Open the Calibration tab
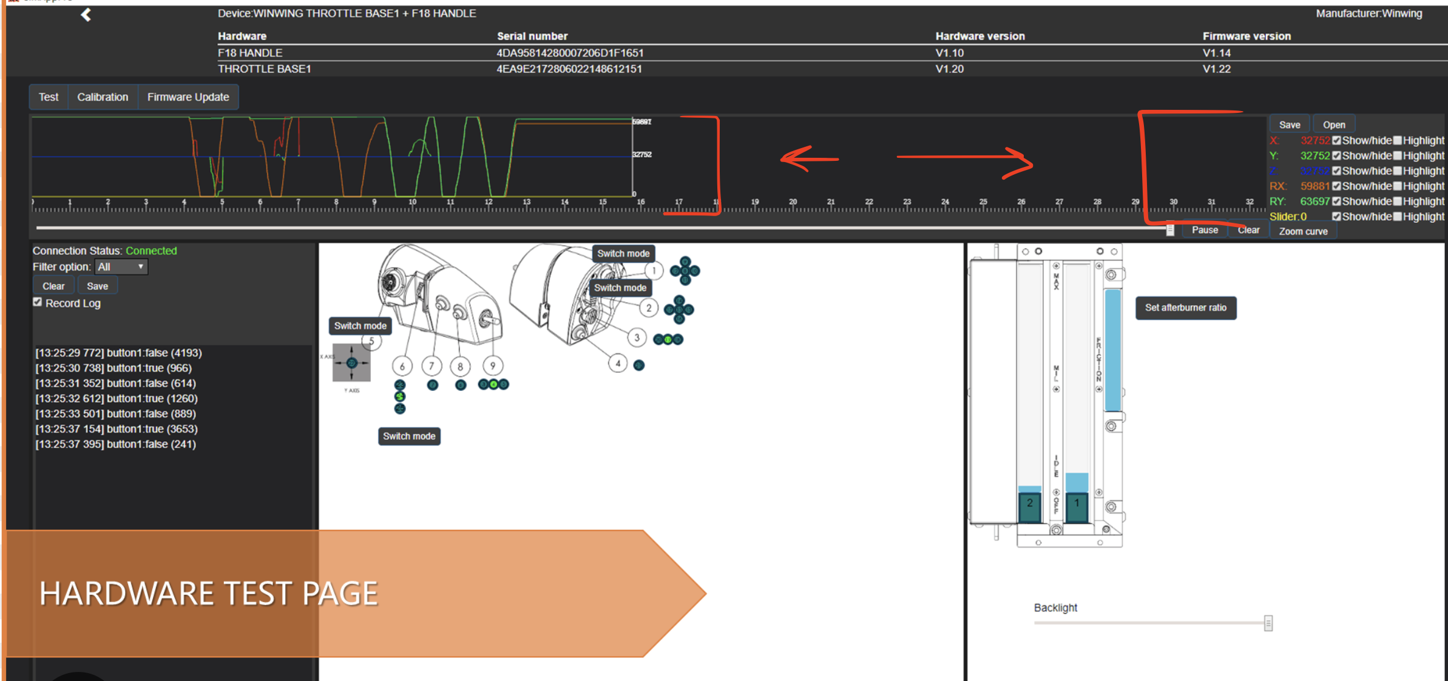This screenshot has height=681, width=1448. (x=103, y=97)
